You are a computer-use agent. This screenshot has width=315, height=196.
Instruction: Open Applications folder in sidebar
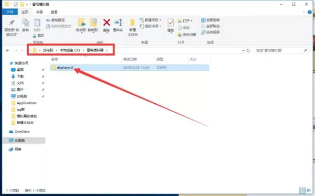click(27, 103)
